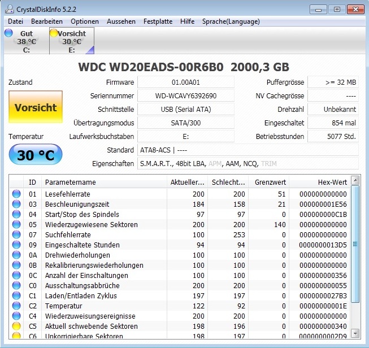Click status icon for Eingeschaltete Stunden
The image size is (369, 348).
click(x=16, y=245)
